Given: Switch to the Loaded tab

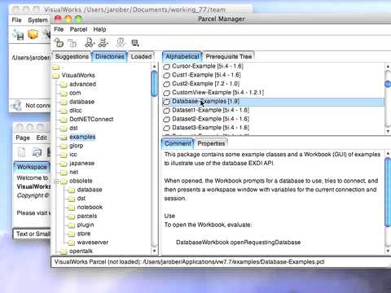Looking at the screenshot, I should 141,57.
